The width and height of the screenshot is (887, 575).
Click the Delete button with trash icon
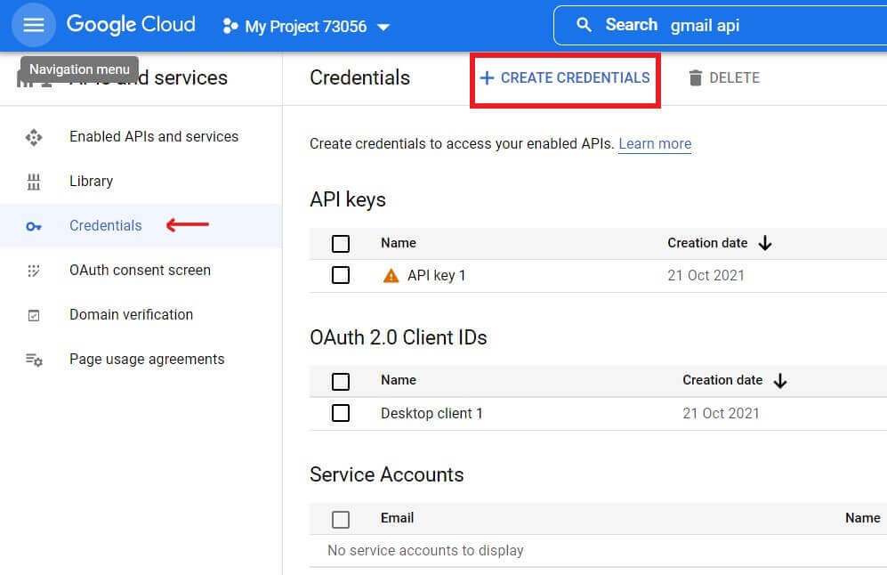[724, 78]
